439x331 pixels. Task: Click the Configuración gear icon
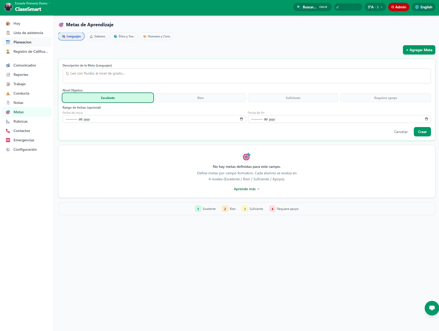[x=8, y=149]
